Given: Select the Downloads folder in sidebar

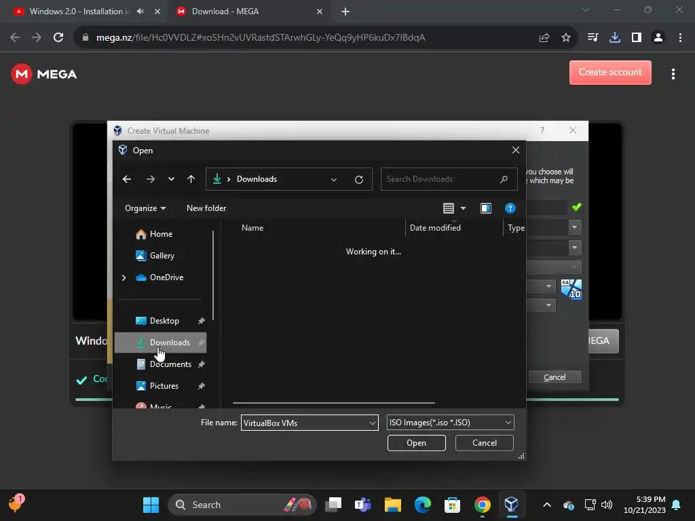Looking at the screenshot, I should pyautogui.click(x=160, y=343).
